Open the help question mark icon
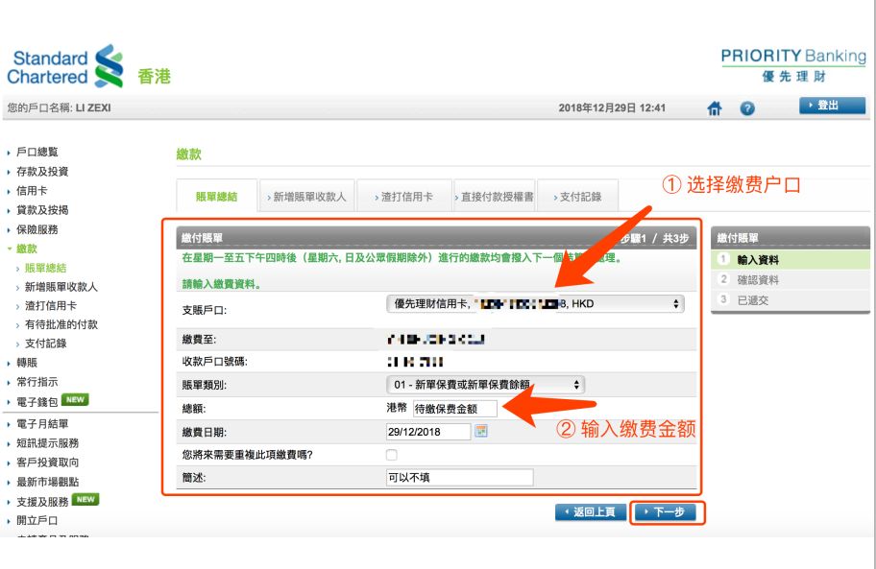 (x=747, y=108)
